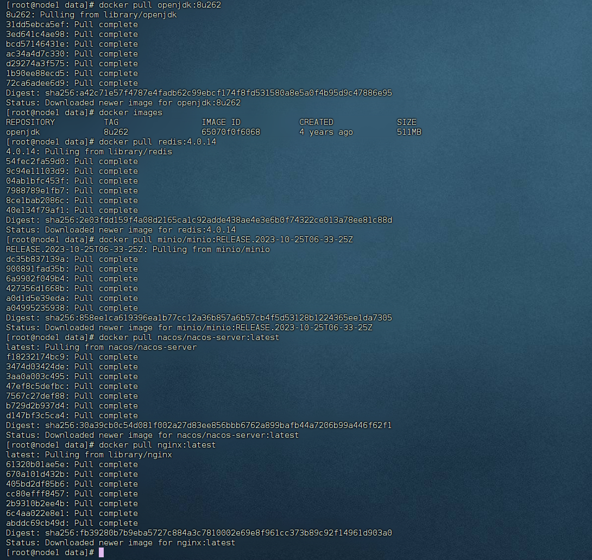Click the '4 years ago' created value
Image resolution: width=592 pixels, height=560 pixels.
[326, 133]
